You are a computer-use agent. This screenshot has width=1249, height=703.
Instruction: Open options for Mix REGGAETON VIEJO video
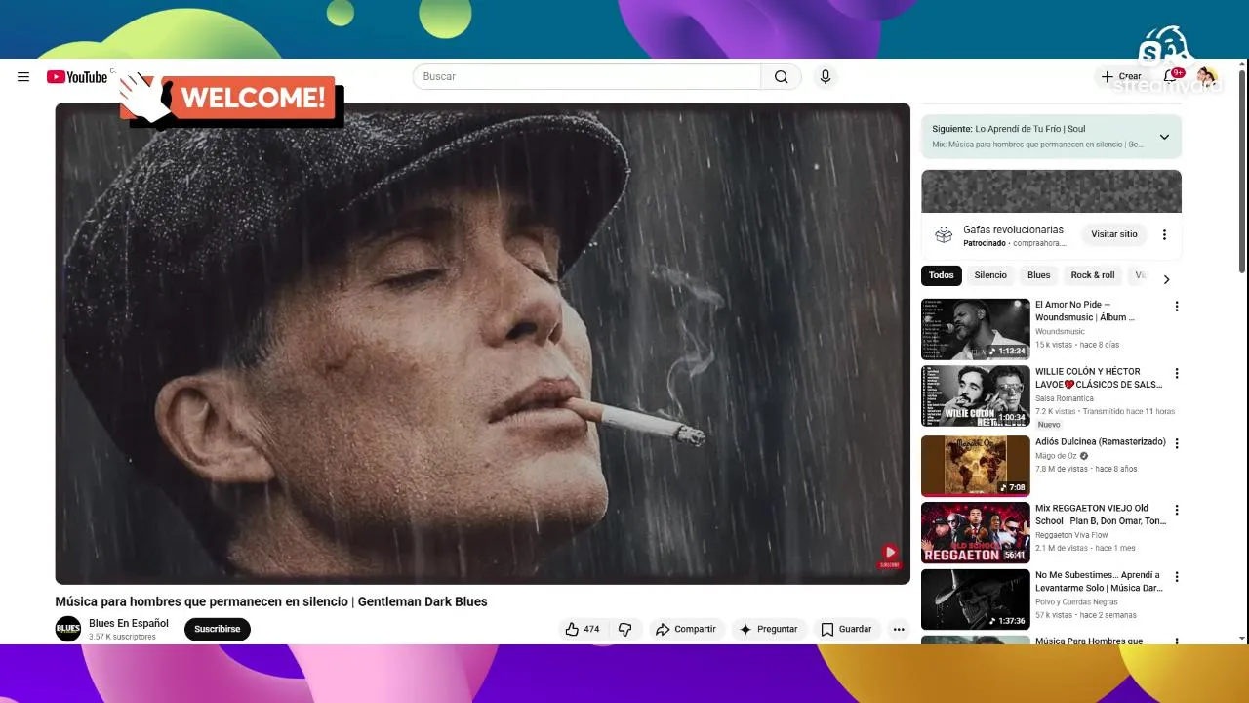click(x=1177, y=510)
